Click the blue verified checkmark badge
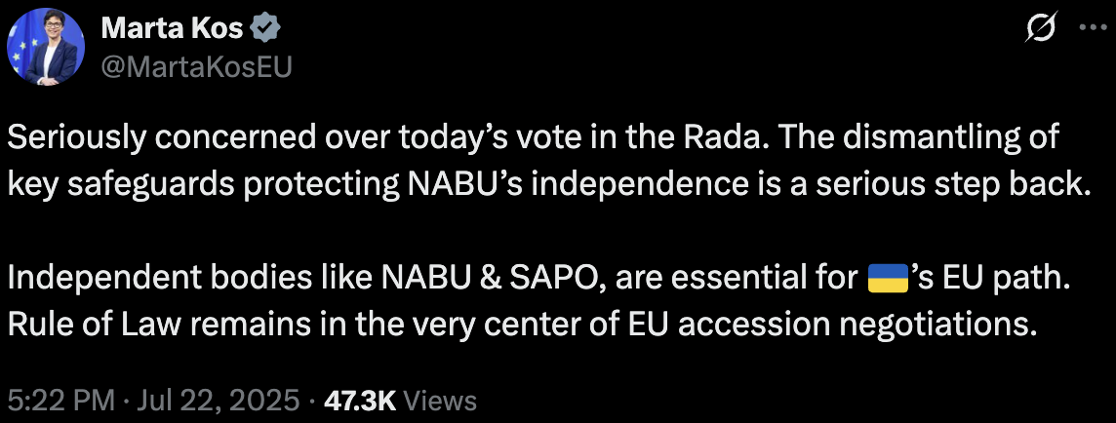 tap(266, 29)
